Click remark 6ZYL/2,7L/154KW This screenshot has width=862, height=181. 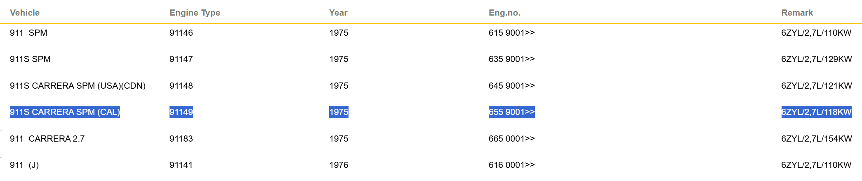(x=816, y=139)
